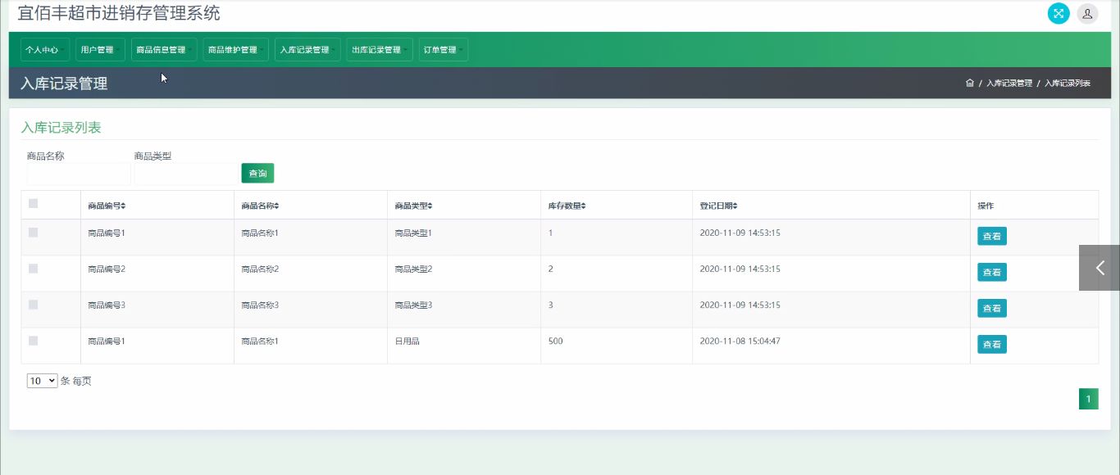
Task: Toggle fullscreen with the cyan expand icon
Action: pos(1059,13)
